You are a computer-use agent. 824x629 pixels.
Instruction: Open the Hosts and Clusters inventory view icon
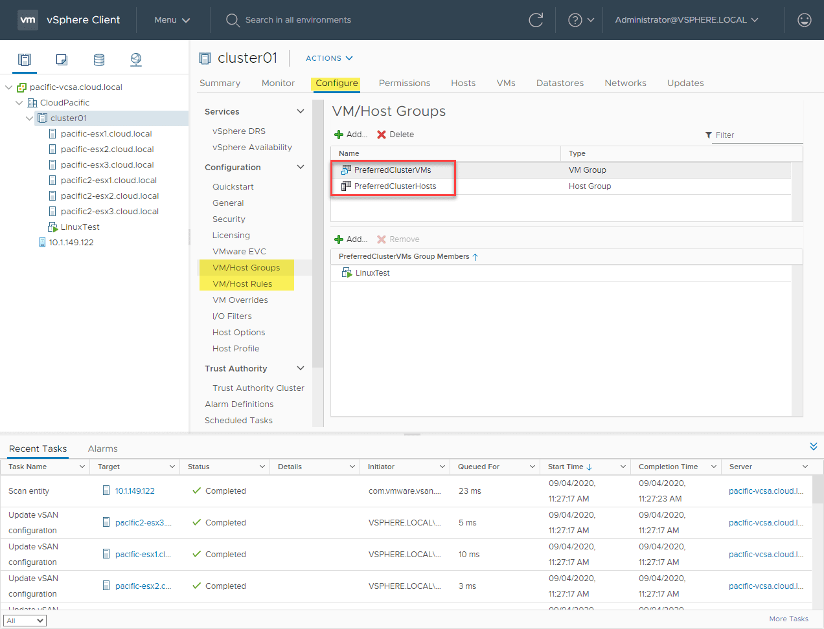tap(25, 60)
